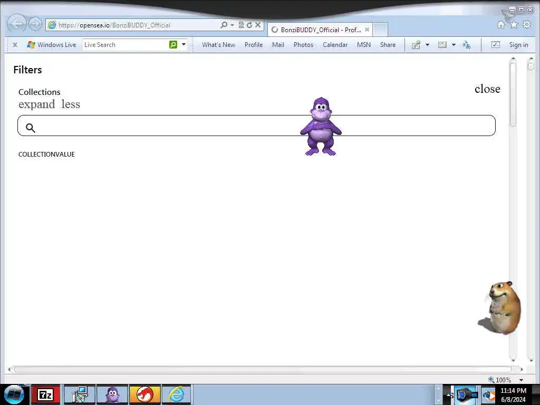
Task: Click the address bar search magnifier icon
Action: tap(224, 25)
